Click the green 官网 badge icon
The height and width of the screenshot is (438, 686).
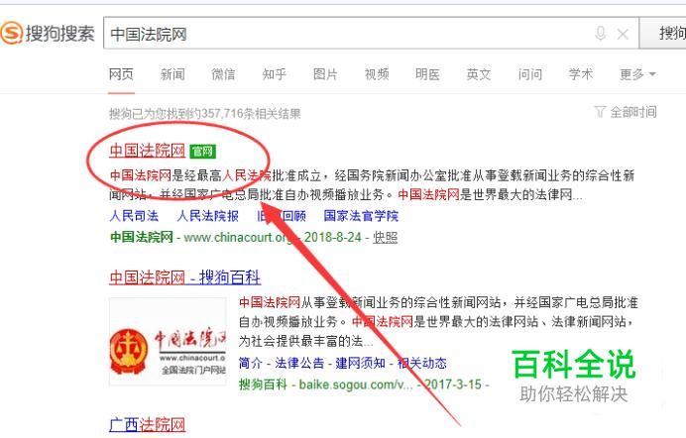202,152
